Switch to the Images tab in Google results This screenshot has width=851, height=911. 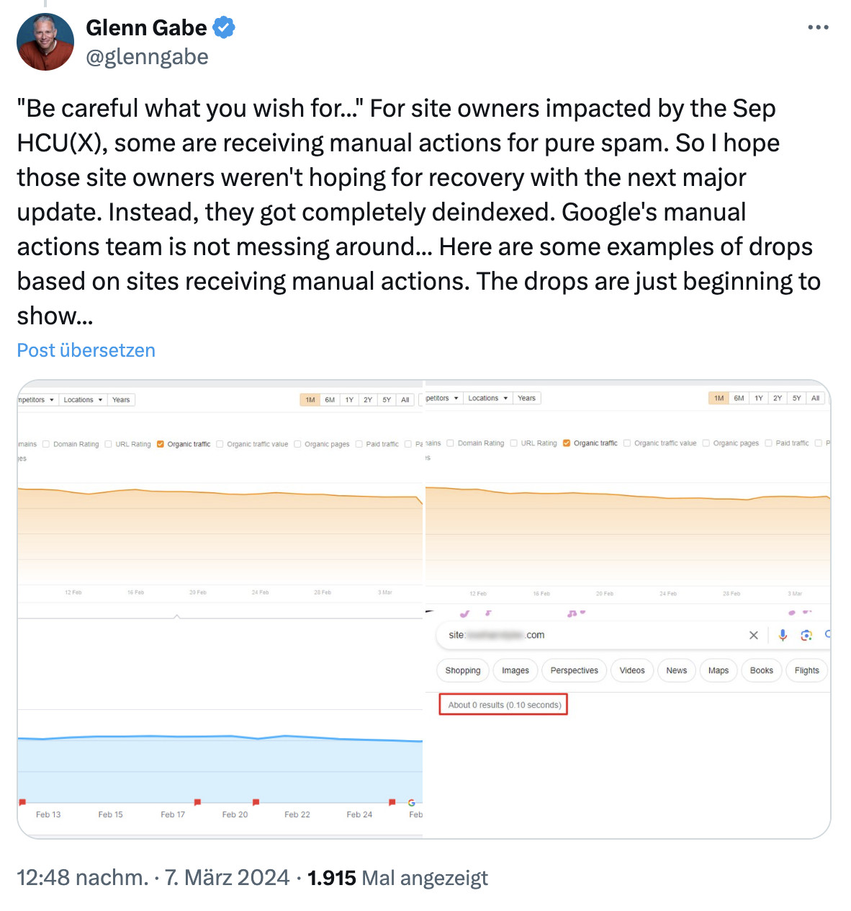(515, 670)
